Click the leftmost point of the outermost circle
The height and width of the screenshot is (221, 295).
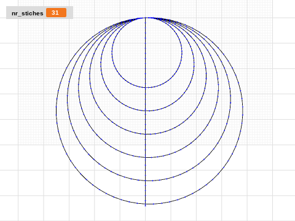click(56, 111)
